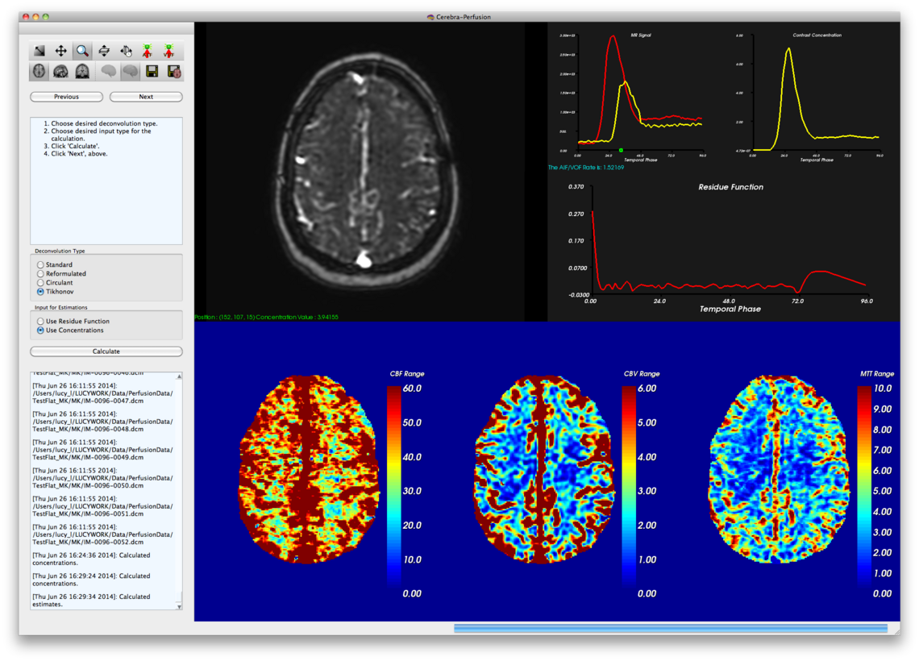
Task: Click the CBF perfusion map image
Action: point(309,468)
